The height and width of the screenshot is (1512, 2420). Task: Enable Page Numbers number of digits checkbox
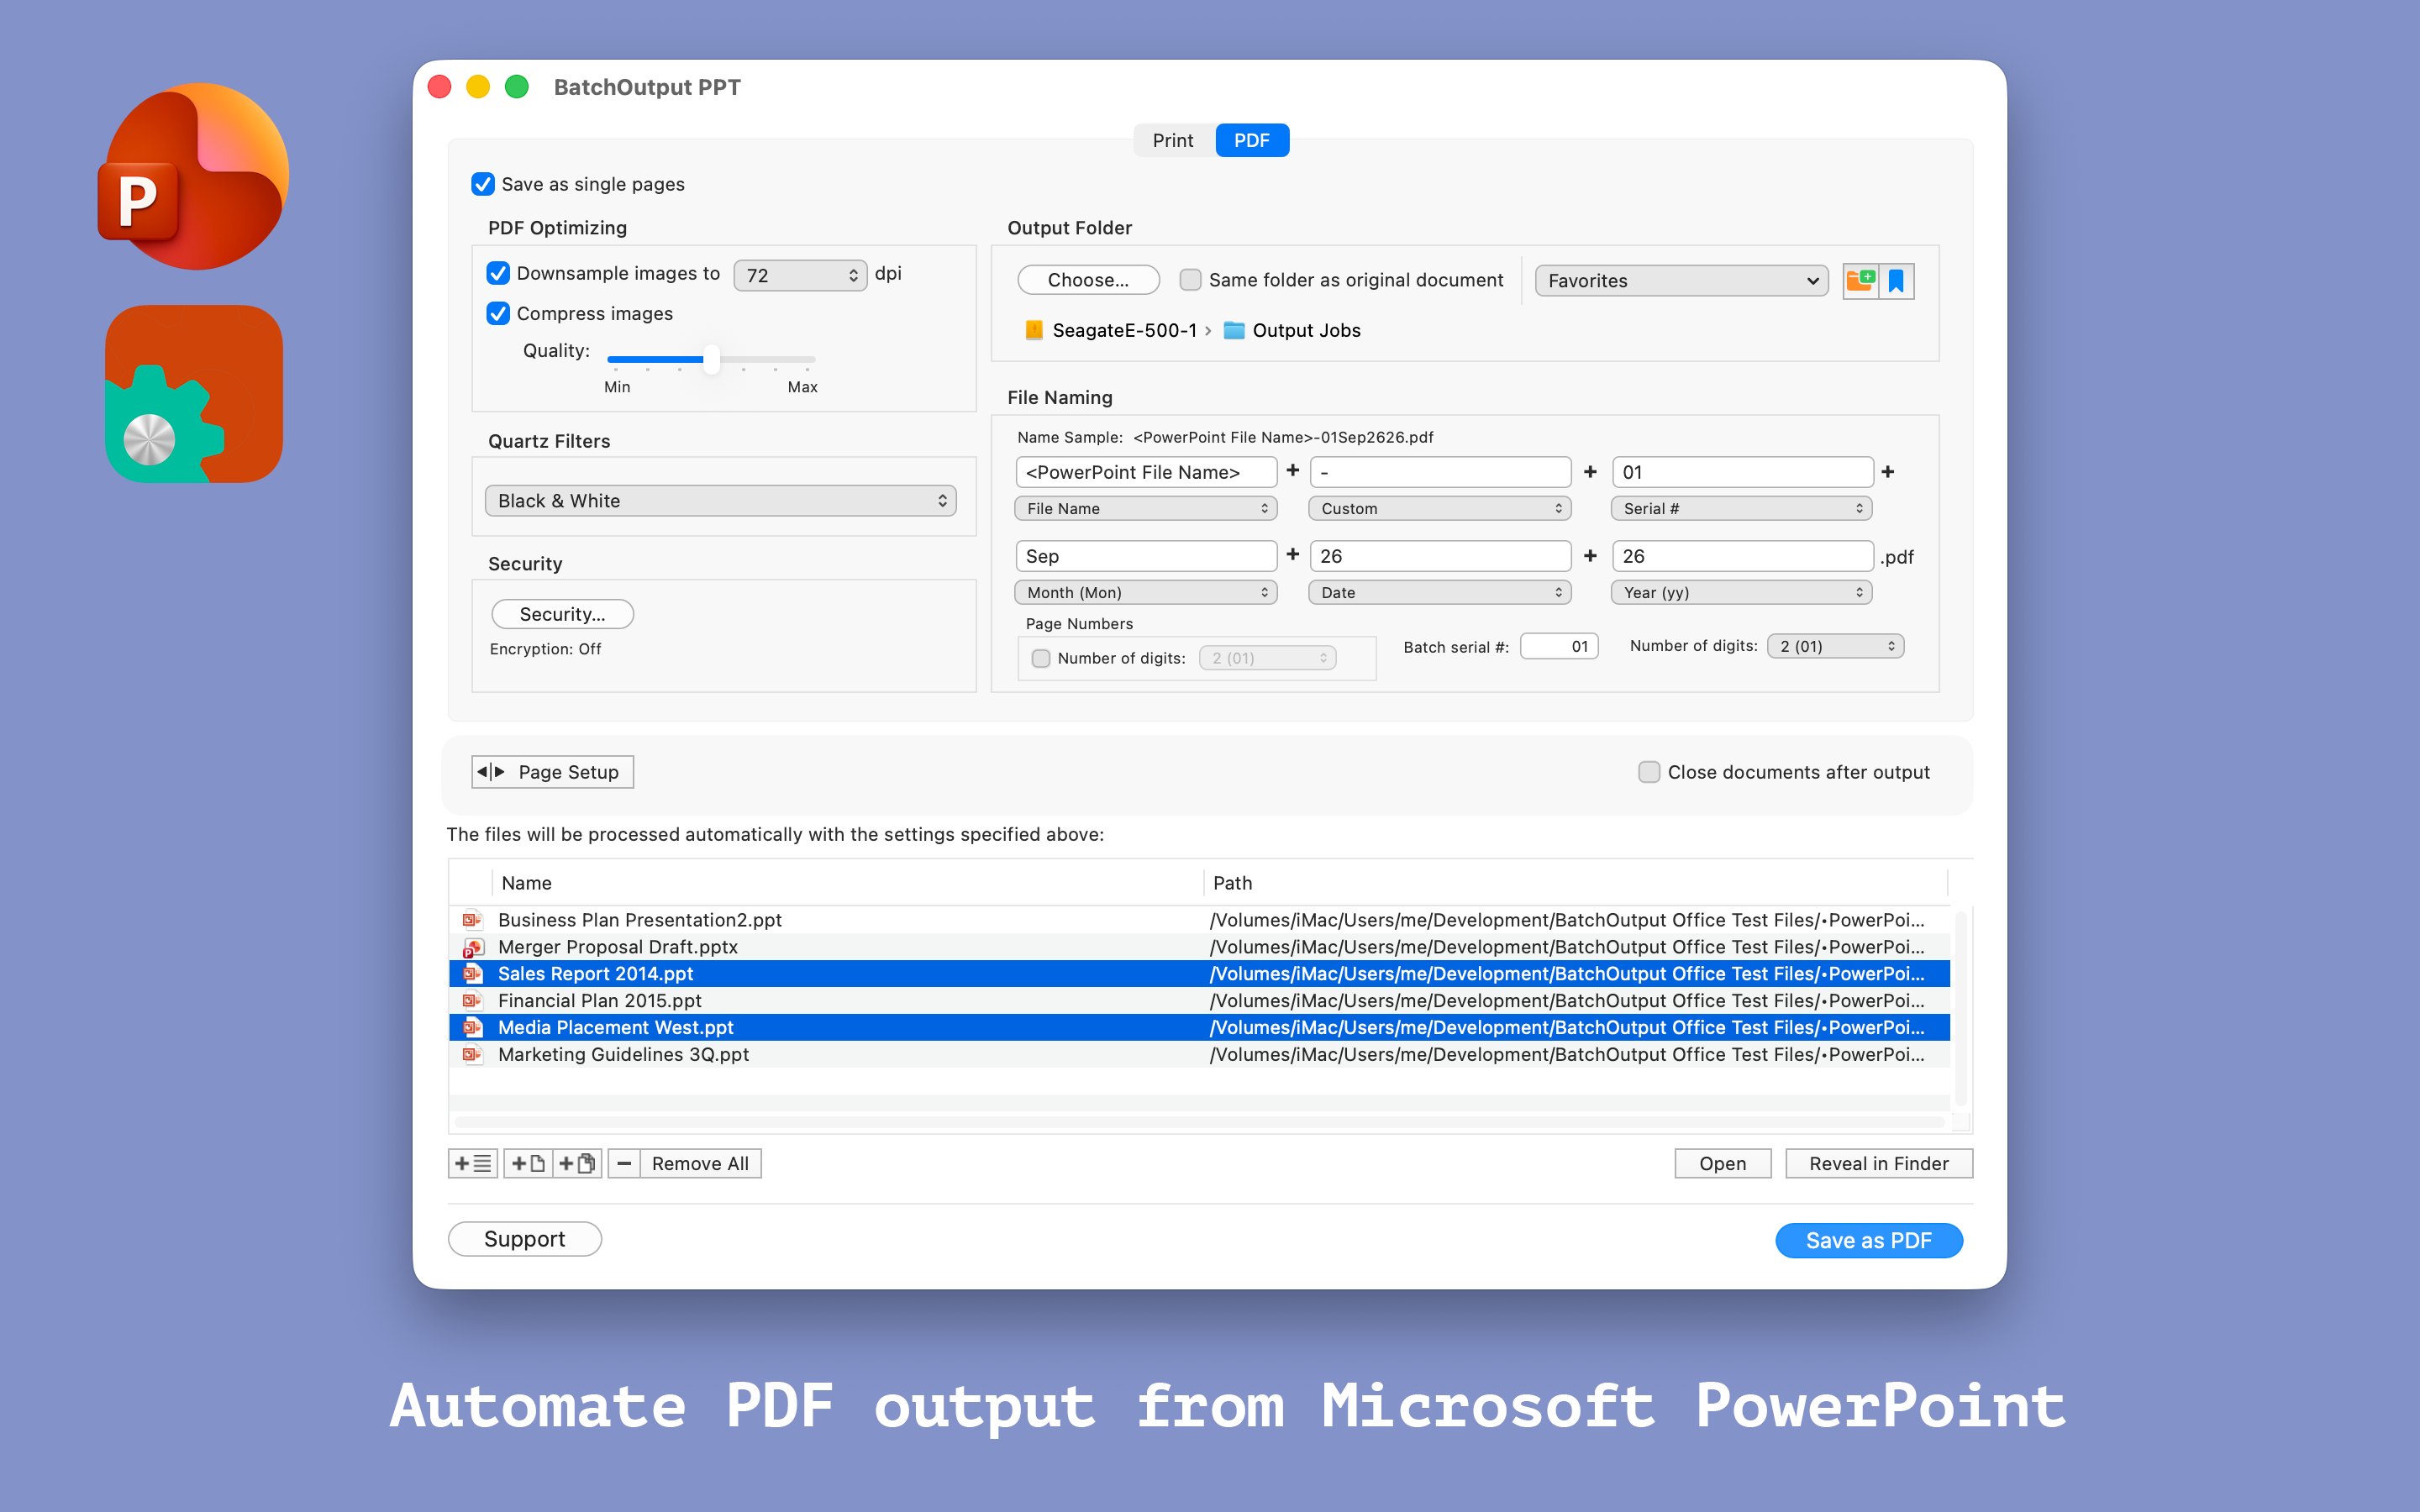1041,658
